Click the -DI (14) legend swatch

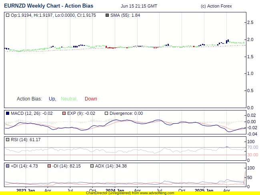tap(49, 166)
